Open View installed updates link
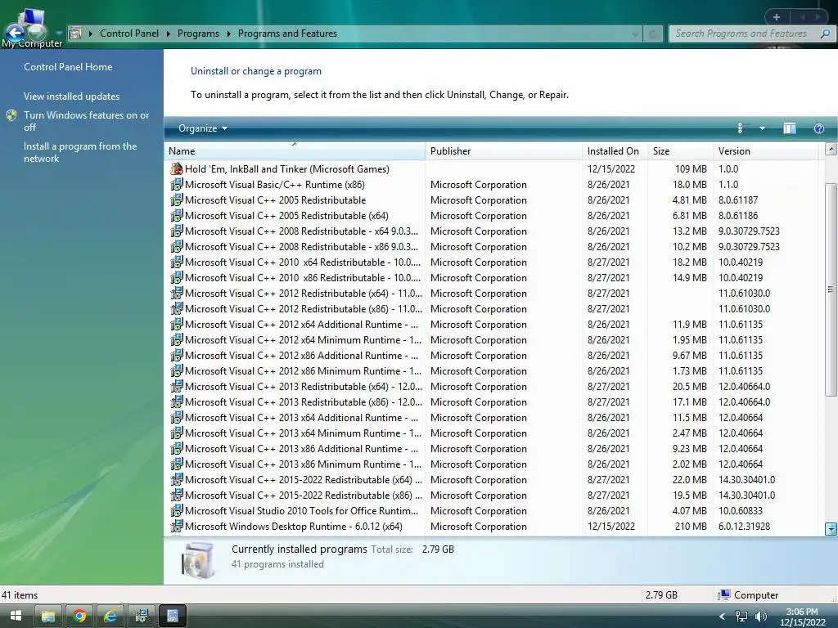Screen dimensions: 838x628 coord(72,96)
